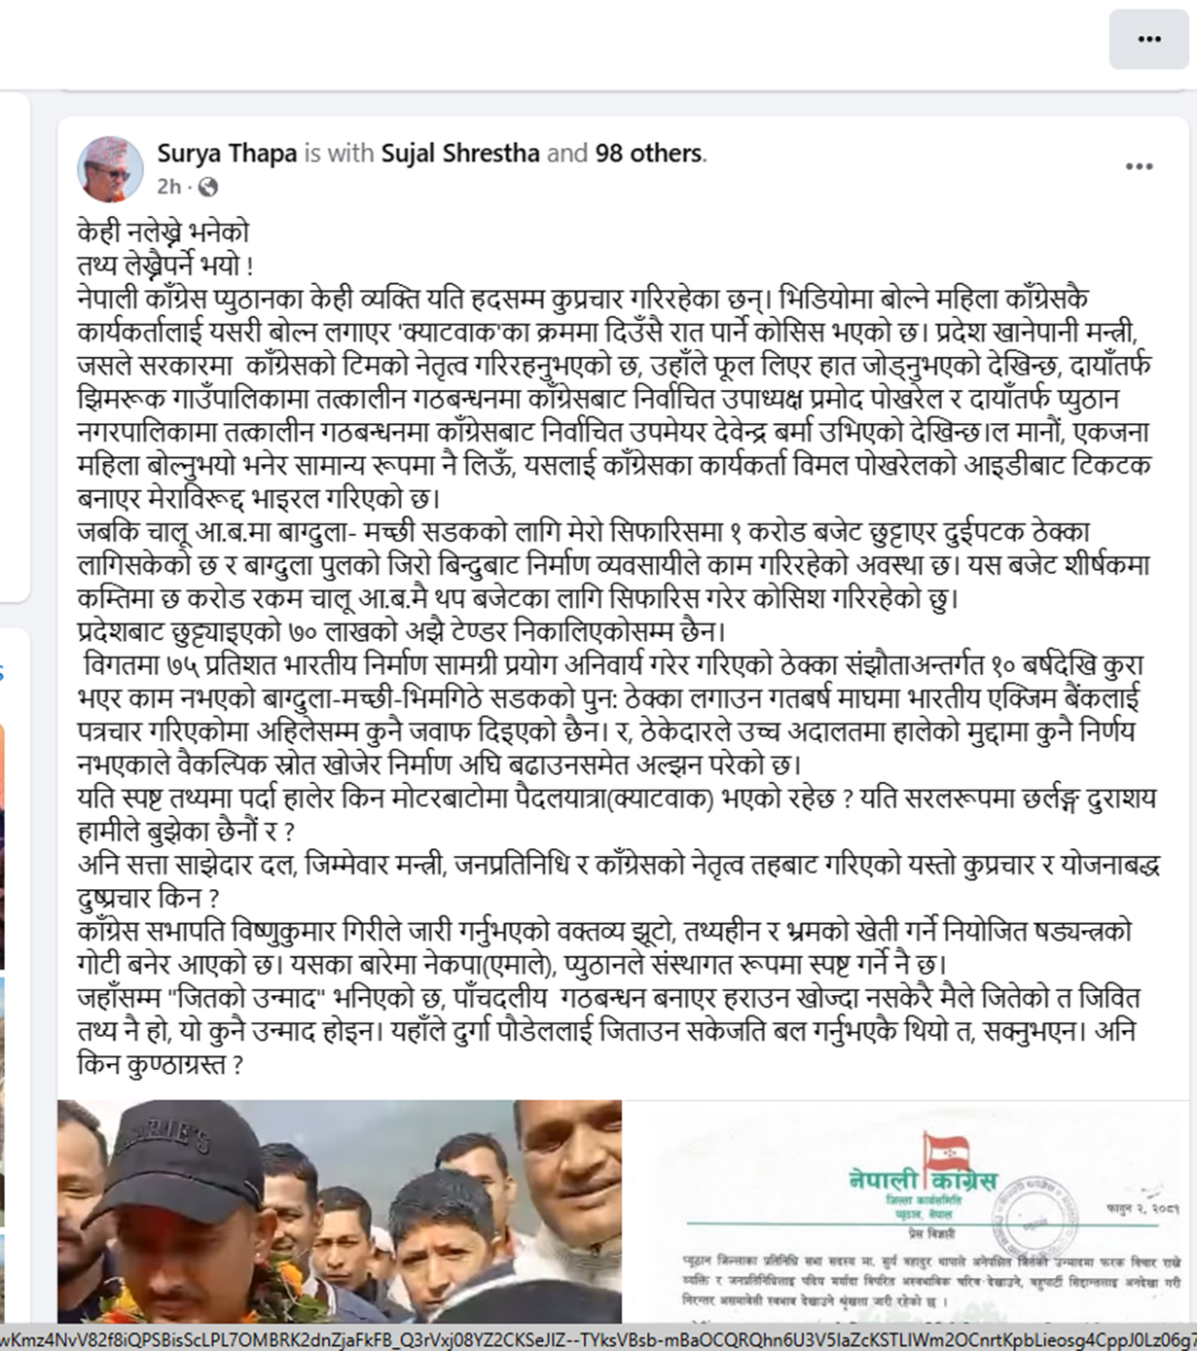This screenshot has width=1197, height=1351.
Task: Click the Nepali Congress flag logo in the press release
Action: pyautogui.click(x=947, y=1153)
